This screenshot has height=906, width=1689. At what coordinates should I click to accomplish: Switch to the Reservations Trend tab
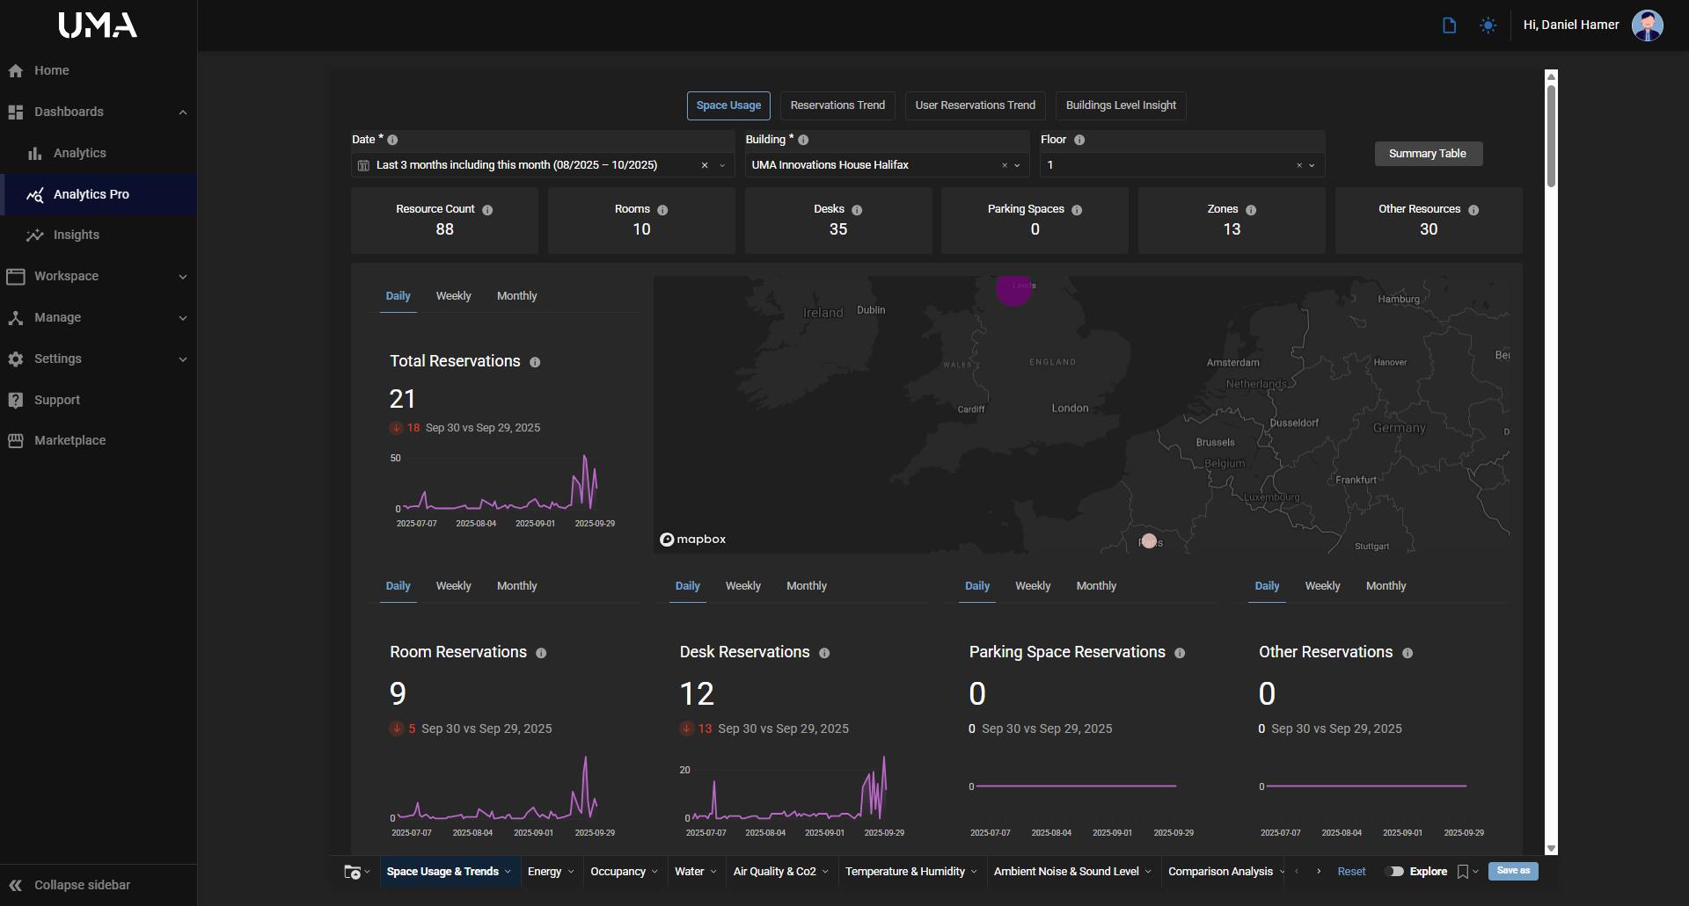tap(837, 105)
